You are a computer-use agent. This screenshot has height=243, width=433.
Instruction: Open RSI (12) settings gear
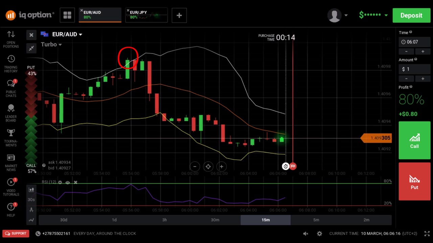pos(60,182)
